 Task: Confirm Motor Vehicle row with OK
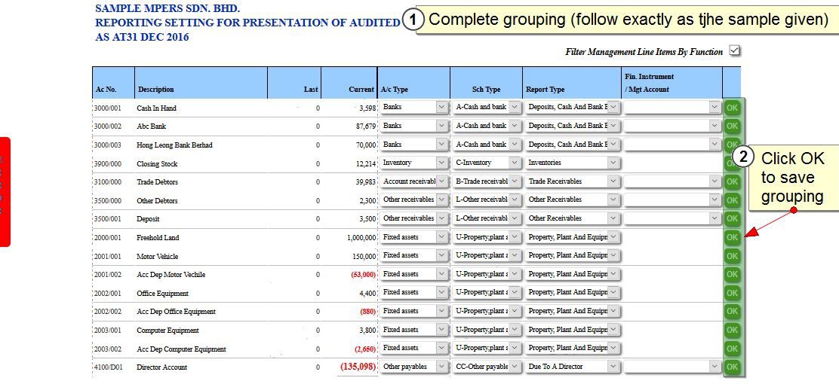(x=731, y=256)
